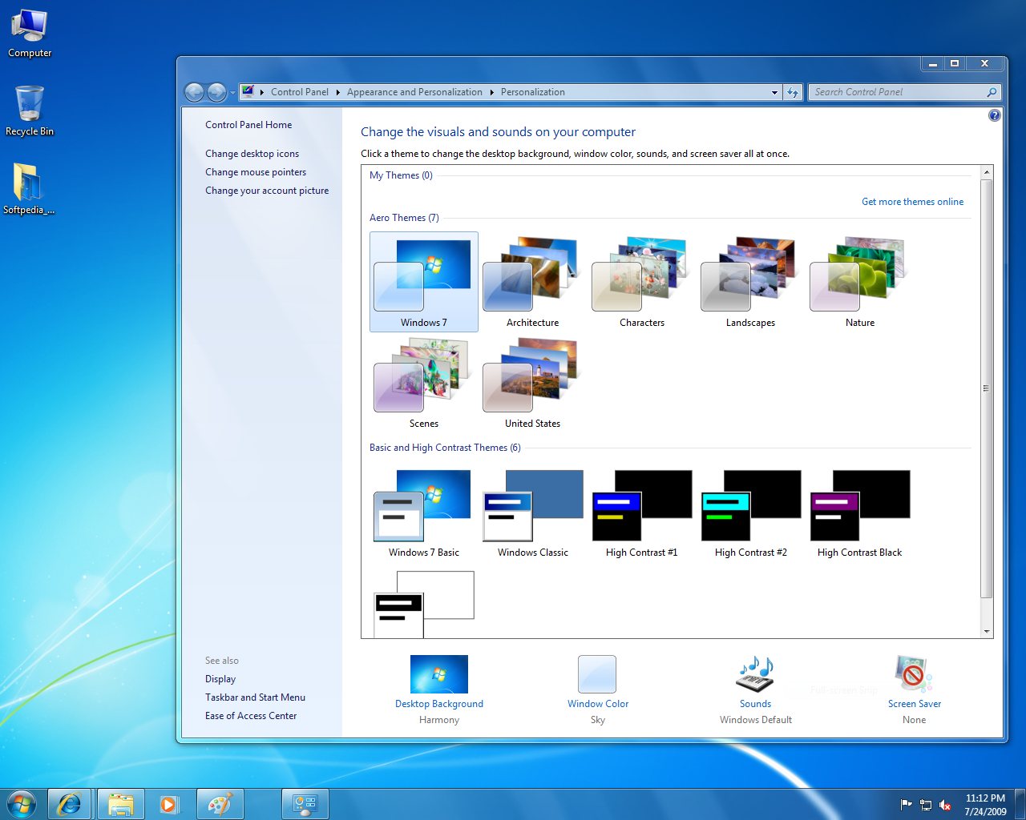Screen dimensions: 1026x820
Task: Open Ease of Access Center link
Action: [251, 716]
